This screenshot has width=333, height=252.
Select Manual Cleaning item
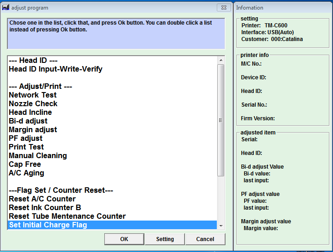coord(38,156)
